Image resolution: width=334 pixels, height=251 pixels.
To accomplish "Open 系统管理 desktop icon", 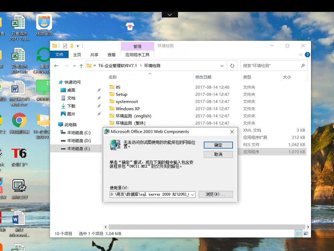I will [x=19, y=189].
